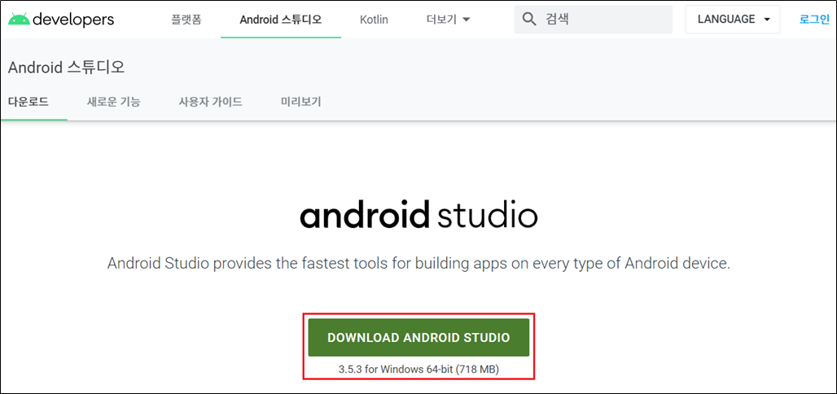Click the DOWNLOAD ANDROID STUDIO button
This screenshot has height=394, width=837.
point(418,337)
